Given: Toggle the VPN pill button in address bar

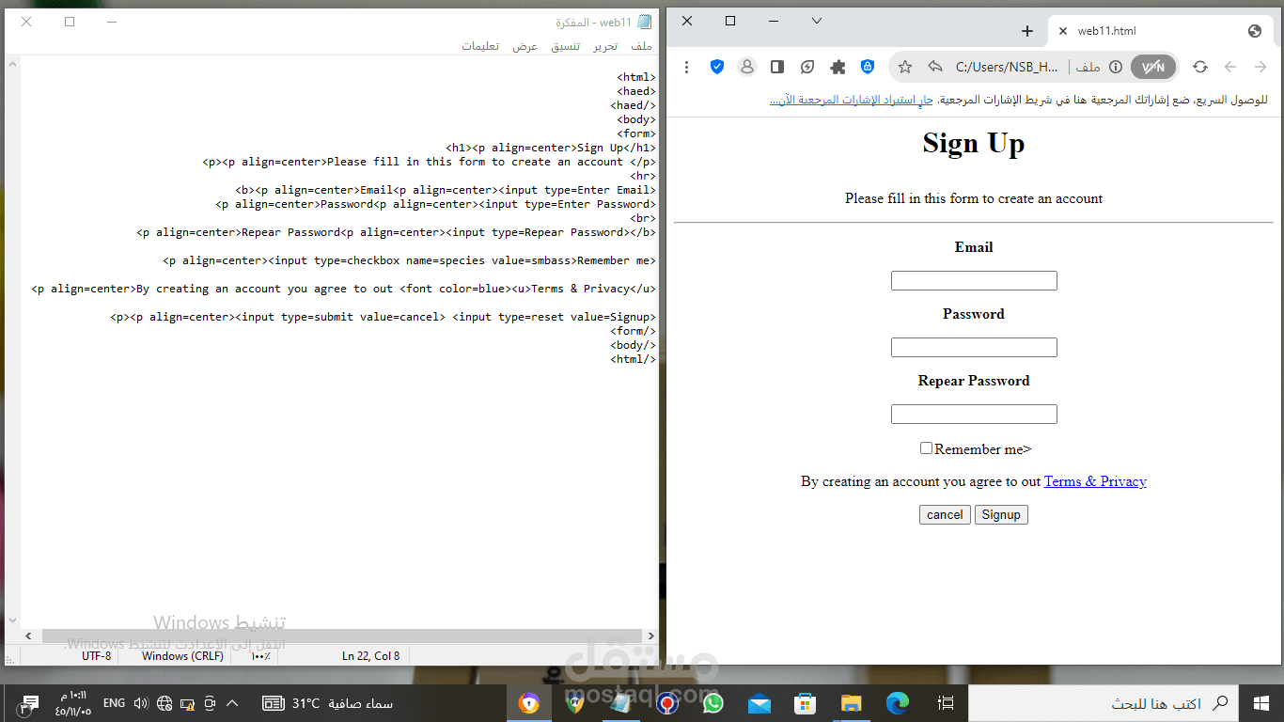Looking at the screenshot, I should point(1153,67).
